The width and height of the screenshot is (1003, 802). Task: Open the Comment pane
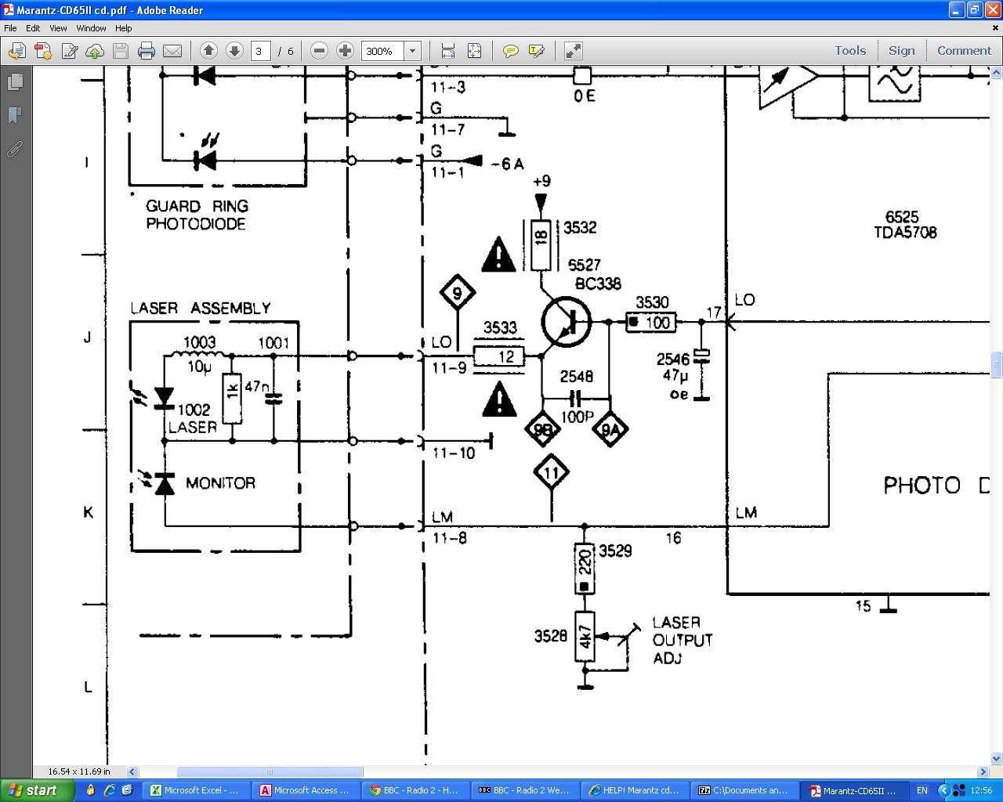pyautogui.click(x=964, y=50)
